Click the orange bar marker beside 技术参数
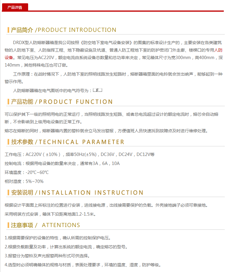Image resolution: width=225 pixels, height=272 pixels. pos(8,142)
